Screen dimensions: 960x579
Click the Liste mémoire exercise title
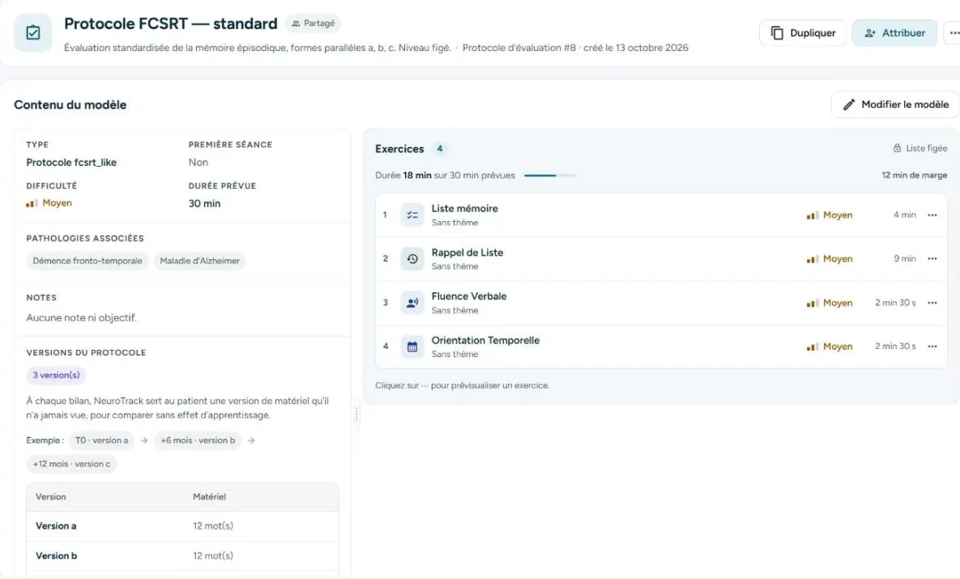click(x=465, y=209)
